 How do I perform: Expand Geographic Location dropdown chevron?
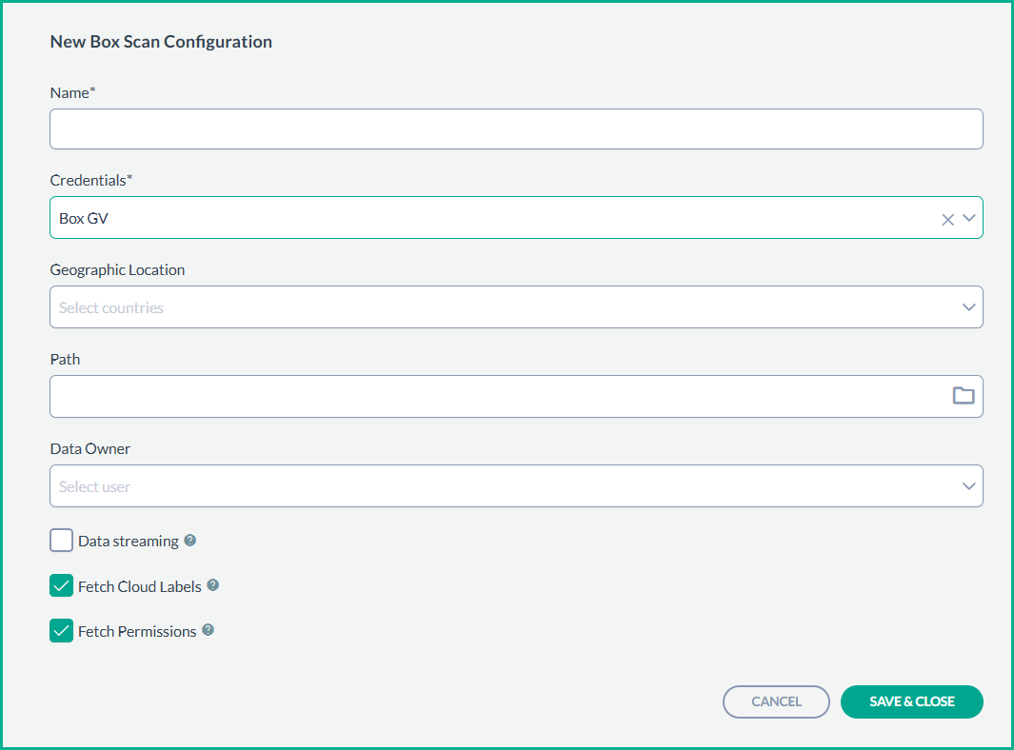(969, 307)
